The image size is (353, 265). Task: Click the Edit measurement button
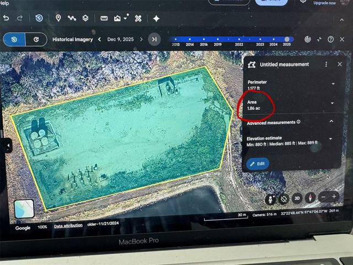[x=258, y=164]
